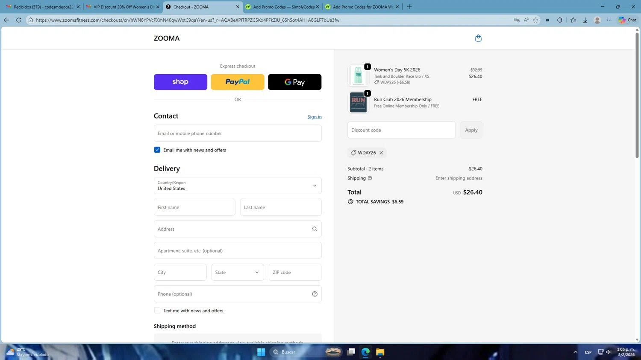
Task: Click the translate page icon
Action: (x=517, y=20)
